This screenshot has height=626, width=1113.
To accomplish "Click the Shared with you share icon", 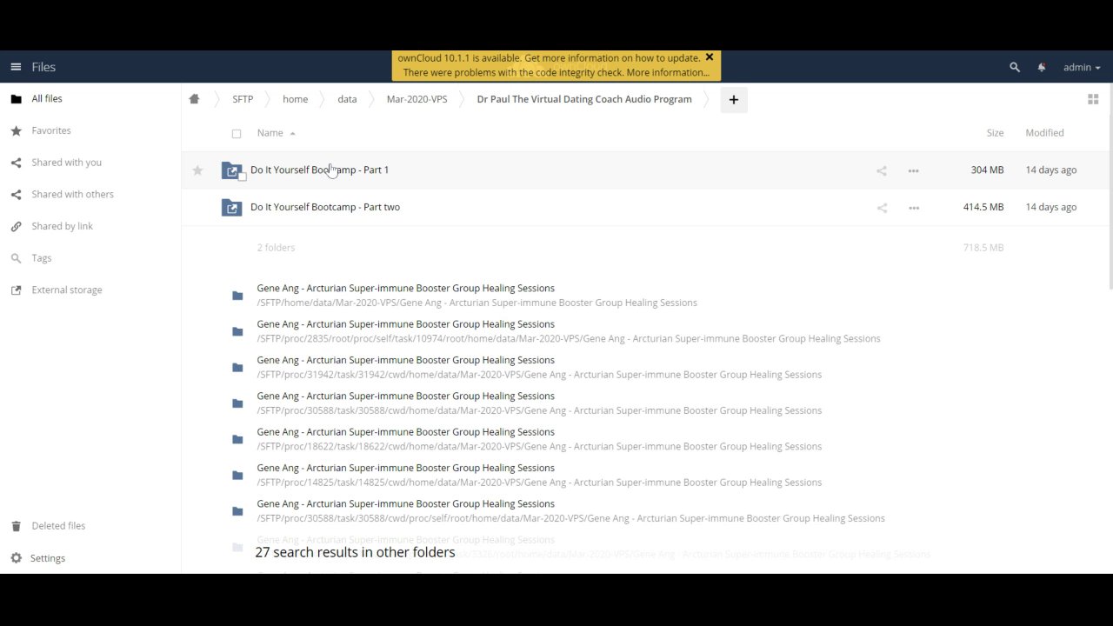I will pos(16,163).
